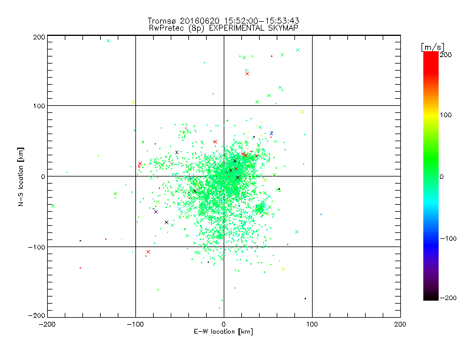Click the '0' tick label on the N-S axis
Screen dimensions: 471x353
pyautogui.click(x=43, y=176)
